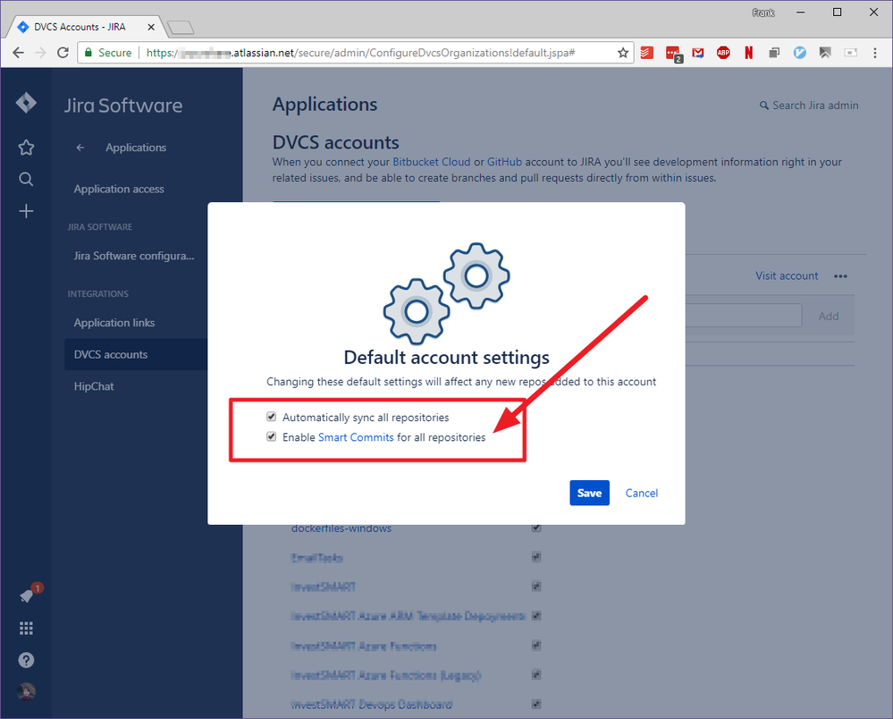Click the Frank profile button in title bar
The width and height of the screenshot is (893, 719).
(x=763, y=13)
